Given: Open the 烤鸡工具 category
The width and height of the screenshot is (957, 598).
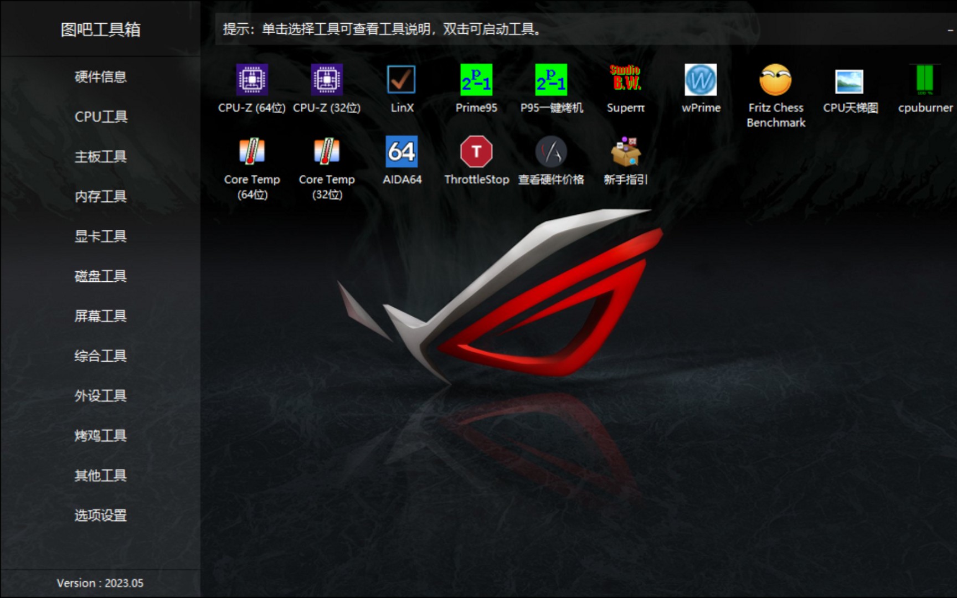Looking at the screenshot, I should (x=101, y=435).
